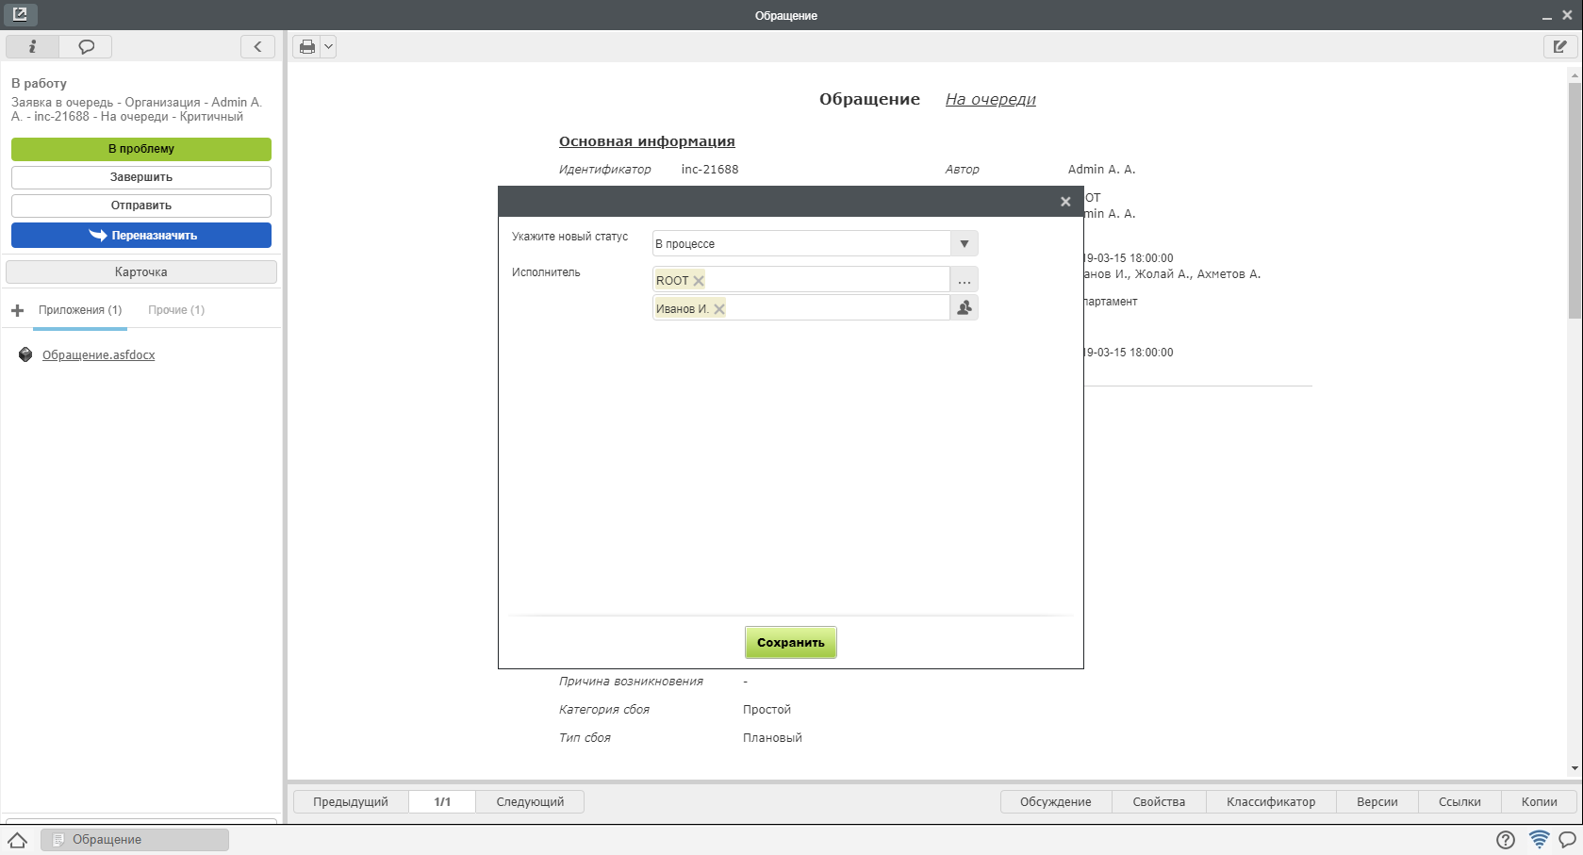
Task: Click the Переназначить button
Action: [x=141, y=235]
